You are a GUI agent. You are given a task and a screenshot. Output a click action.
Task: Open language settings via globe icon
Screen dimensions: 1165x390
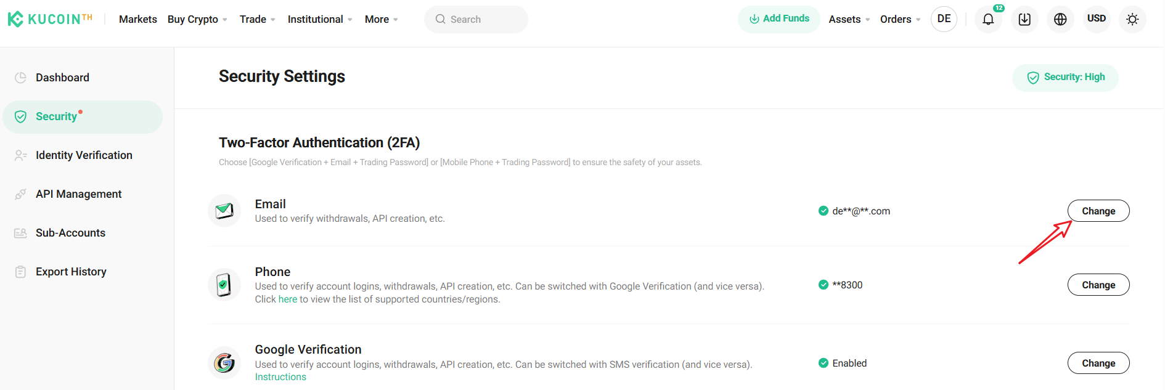[x=1060, y=19]
